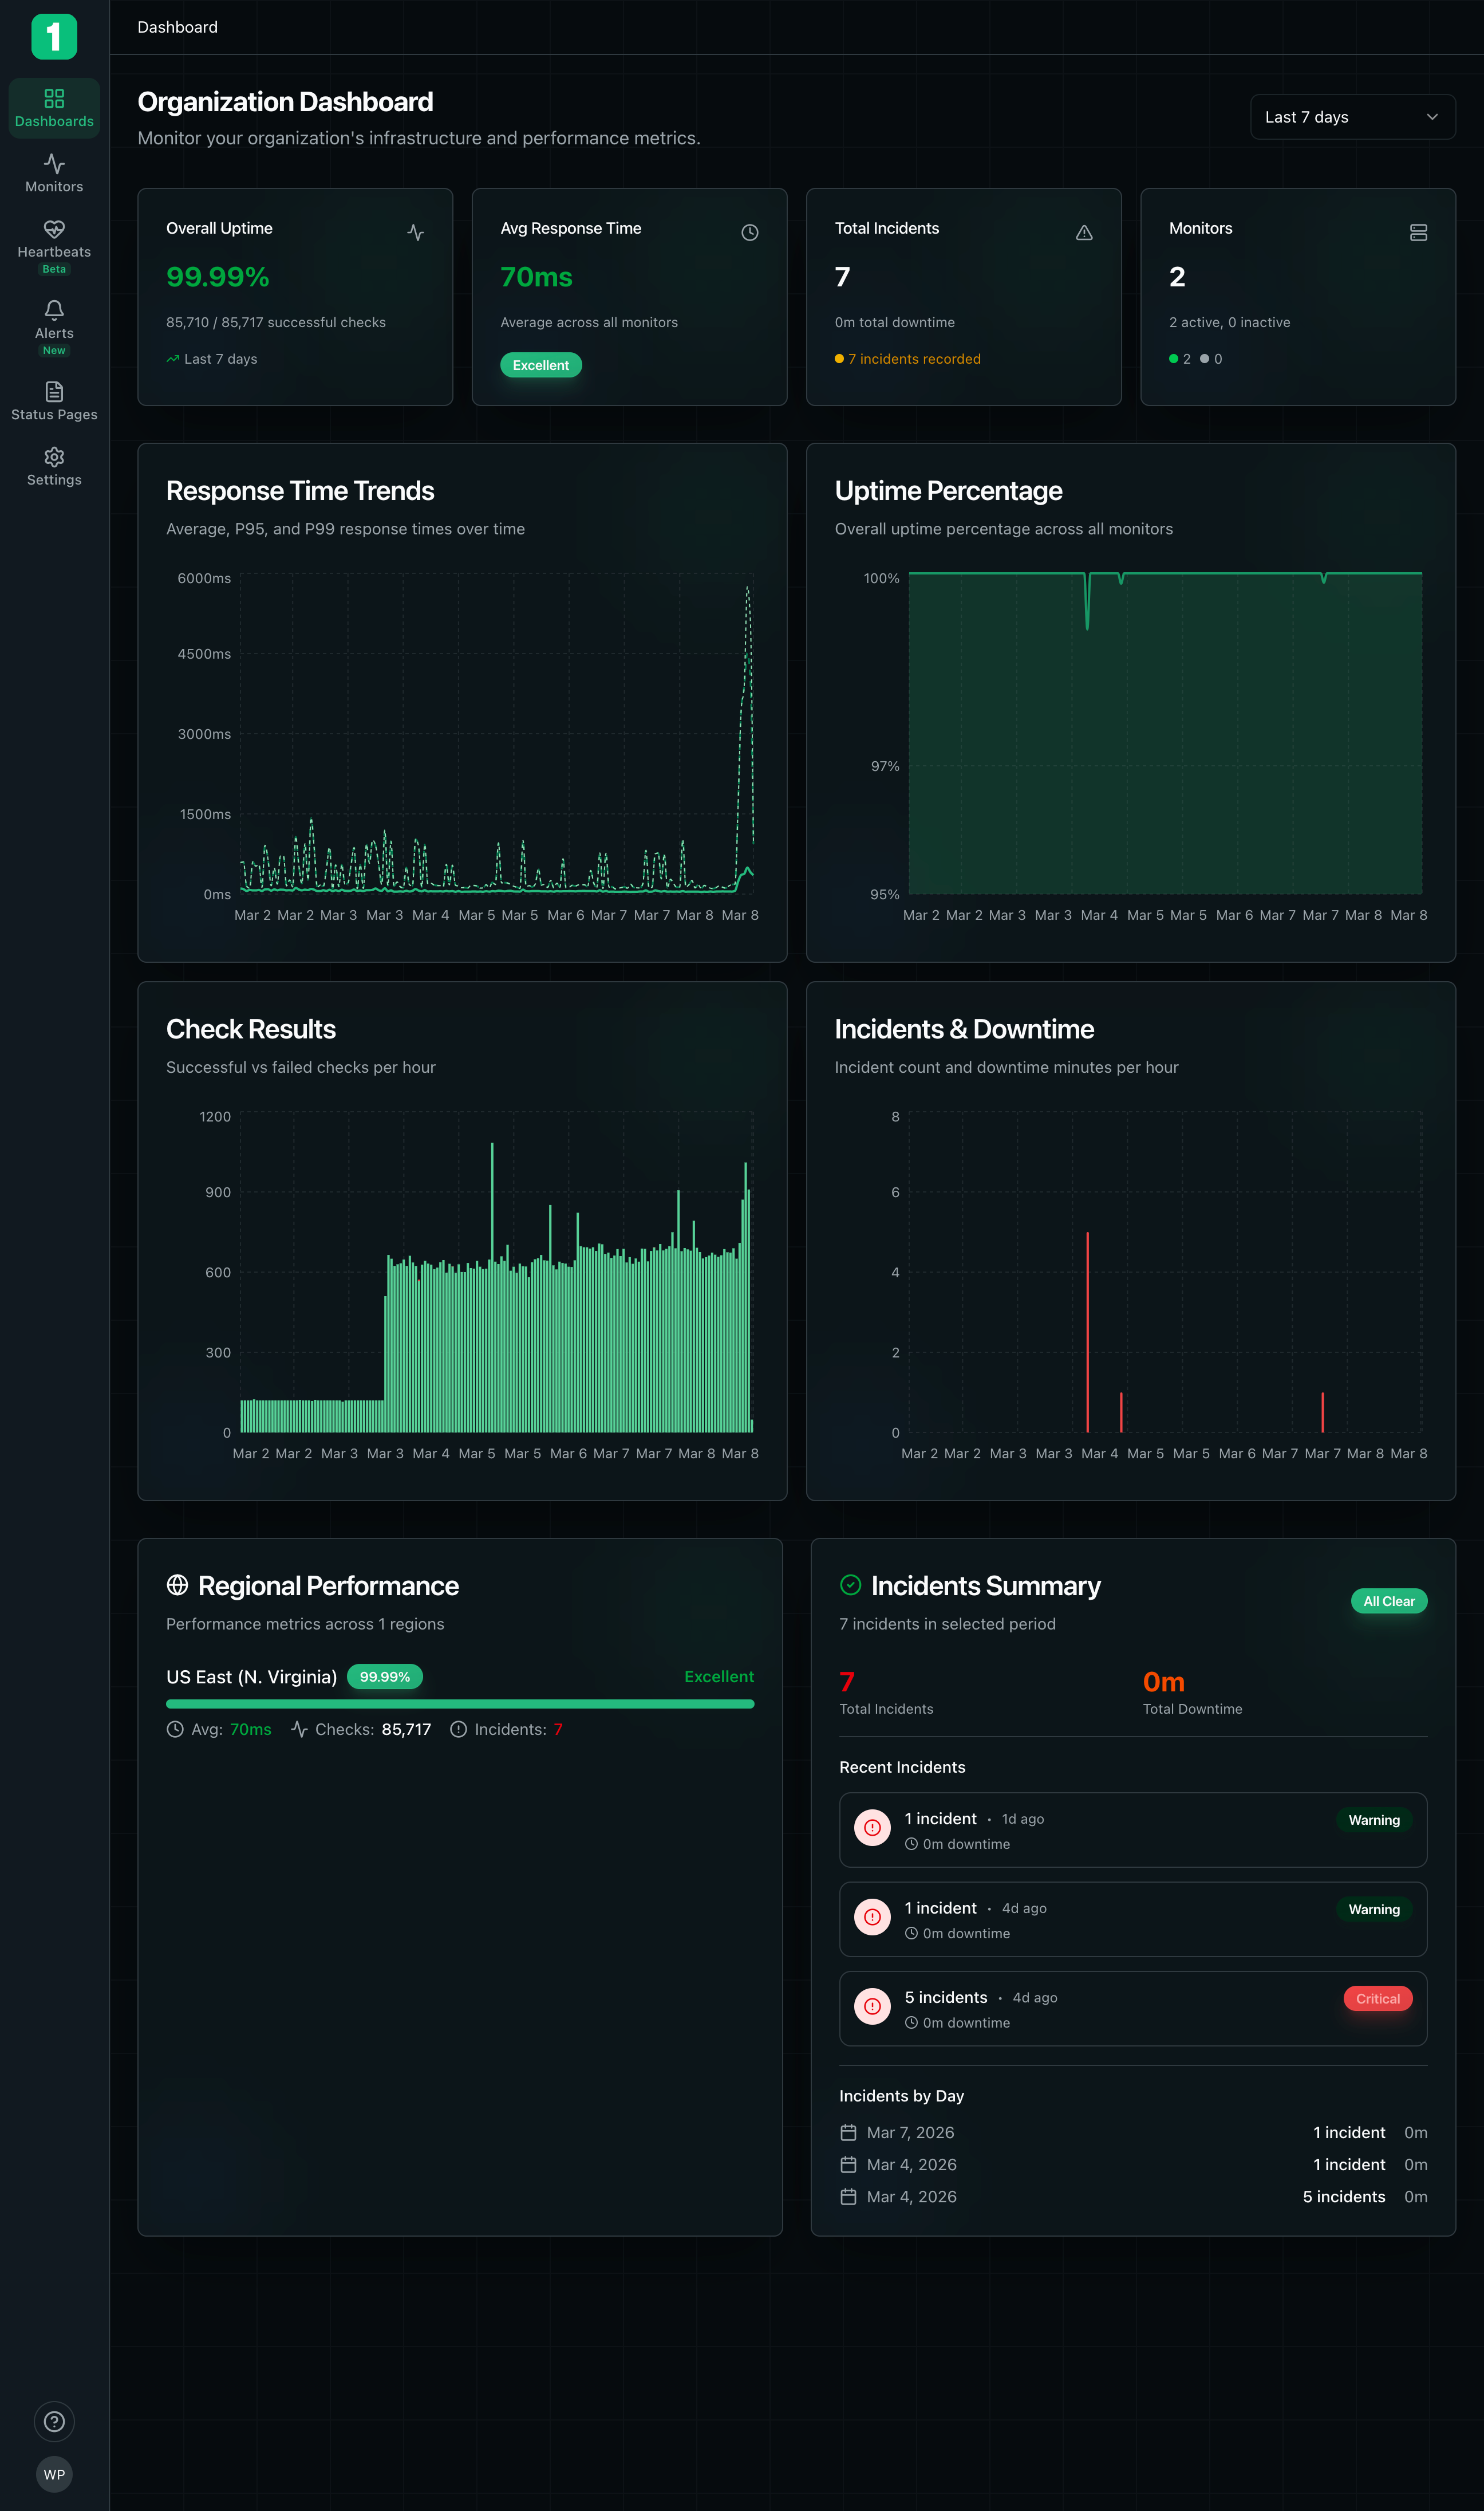Click the Excellent badge under Avg Response Time
The width and height of the screenshot is (1484, 2511).
[541, 365]
